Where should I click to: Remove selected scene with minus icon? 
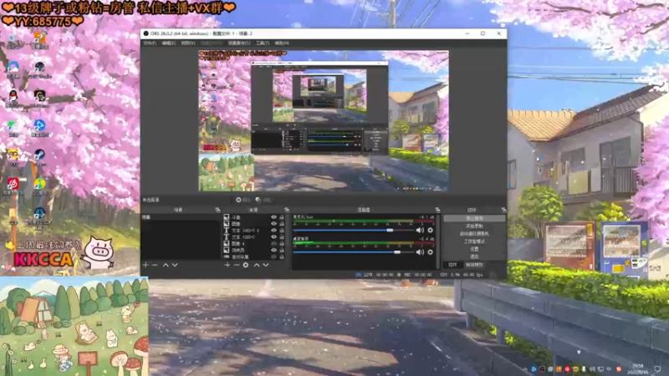pos(155,265)
